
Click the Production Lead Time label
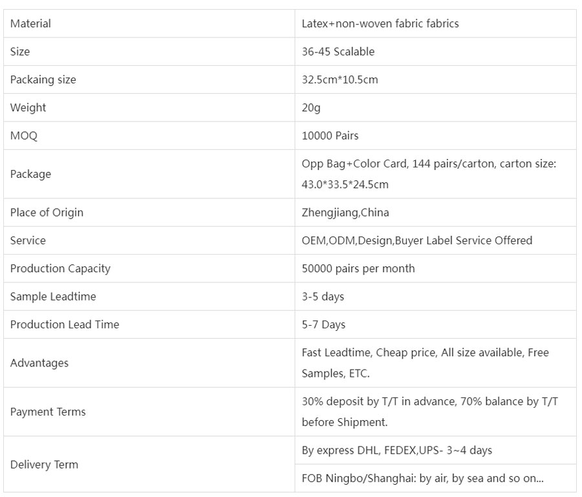[x=65, y=324]
